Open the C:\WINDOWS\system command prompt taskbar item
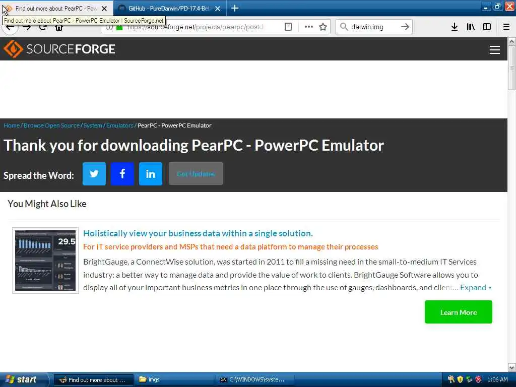Screen dimensions: 516x387 click(255, 379)
